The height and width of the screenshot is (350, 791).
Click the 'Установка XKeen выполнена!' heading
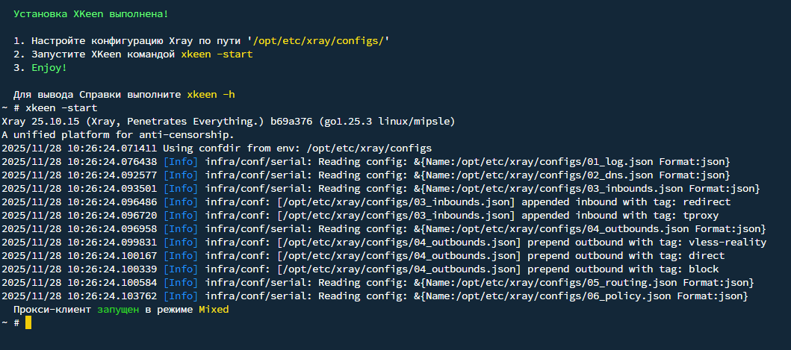coord(91,14)
